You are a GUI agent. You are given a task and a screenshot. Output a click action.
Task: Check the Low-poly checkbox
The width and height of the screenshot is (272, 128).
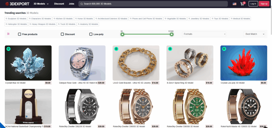click(x=91, y=34)
